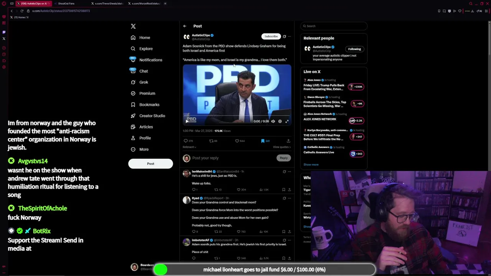The width and height of the screenshot is (491, 276).
Task: Repost IanMalcolm84's reply
Action: pos(217,190)
